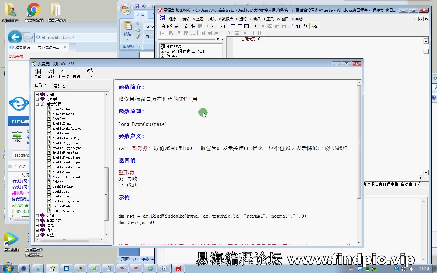This screenshot has width=437, height=273.
Task: Select the 开始 tab in Word ribbon
Action: [x=141, y=14]
